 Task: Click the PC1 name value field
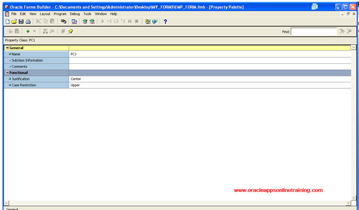pyautogui.click(x=210, y=54)
